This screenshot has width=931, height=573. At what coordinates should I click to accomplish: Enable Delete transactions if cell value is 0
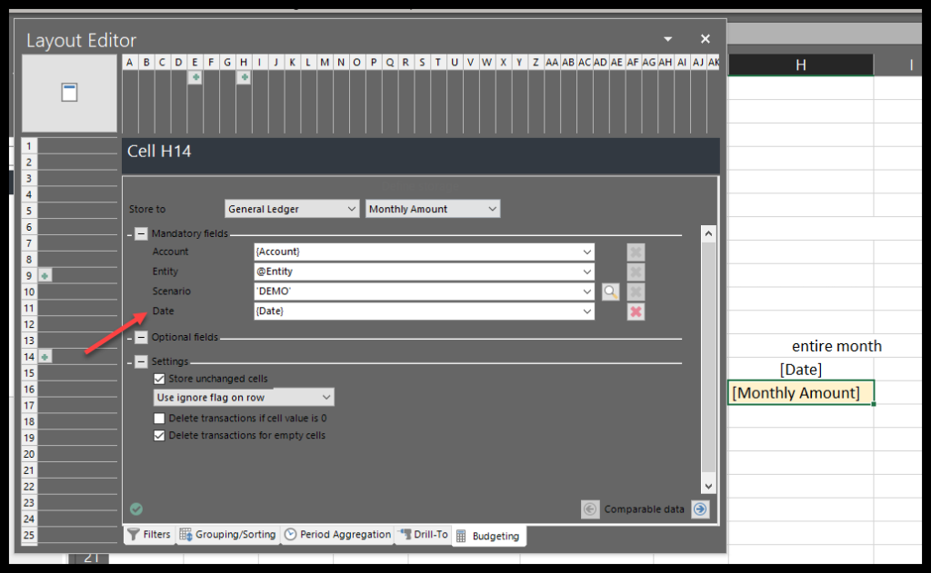160,419
